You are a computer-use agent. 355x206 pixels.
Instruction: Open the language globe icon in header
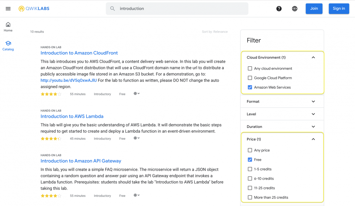[x=295, y=8]
